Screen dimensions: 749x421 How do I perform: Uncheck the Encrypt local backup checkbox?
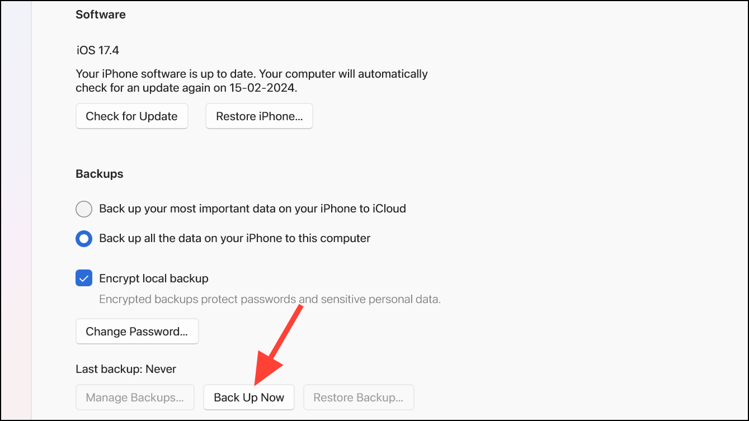pyautogui.click(x=83, y=278)
